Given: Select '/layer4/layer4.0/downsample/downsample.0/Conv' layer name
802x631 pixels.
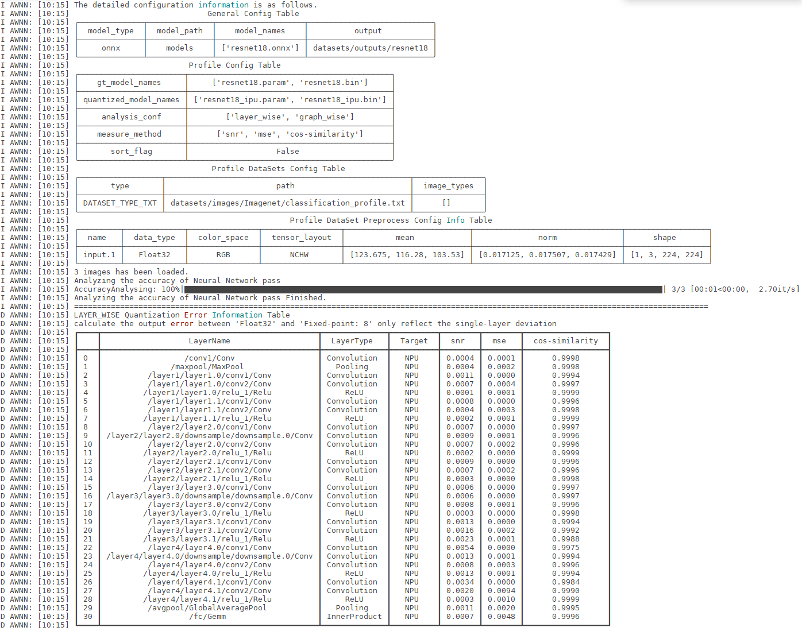Looking at the screenshot, I should click(210, 556).
